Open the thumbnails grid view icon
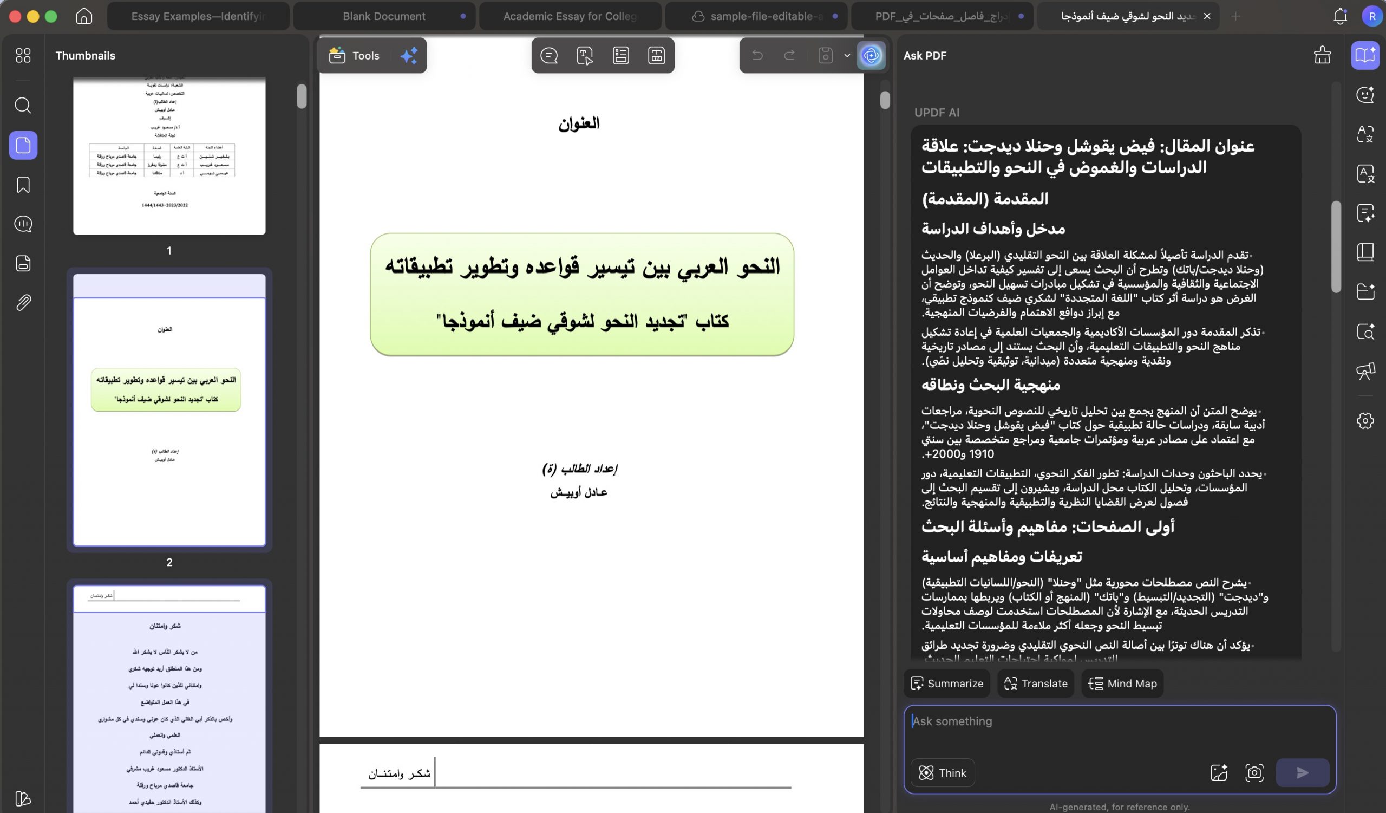Screen dimensions: 1386x813 point(23,55)
